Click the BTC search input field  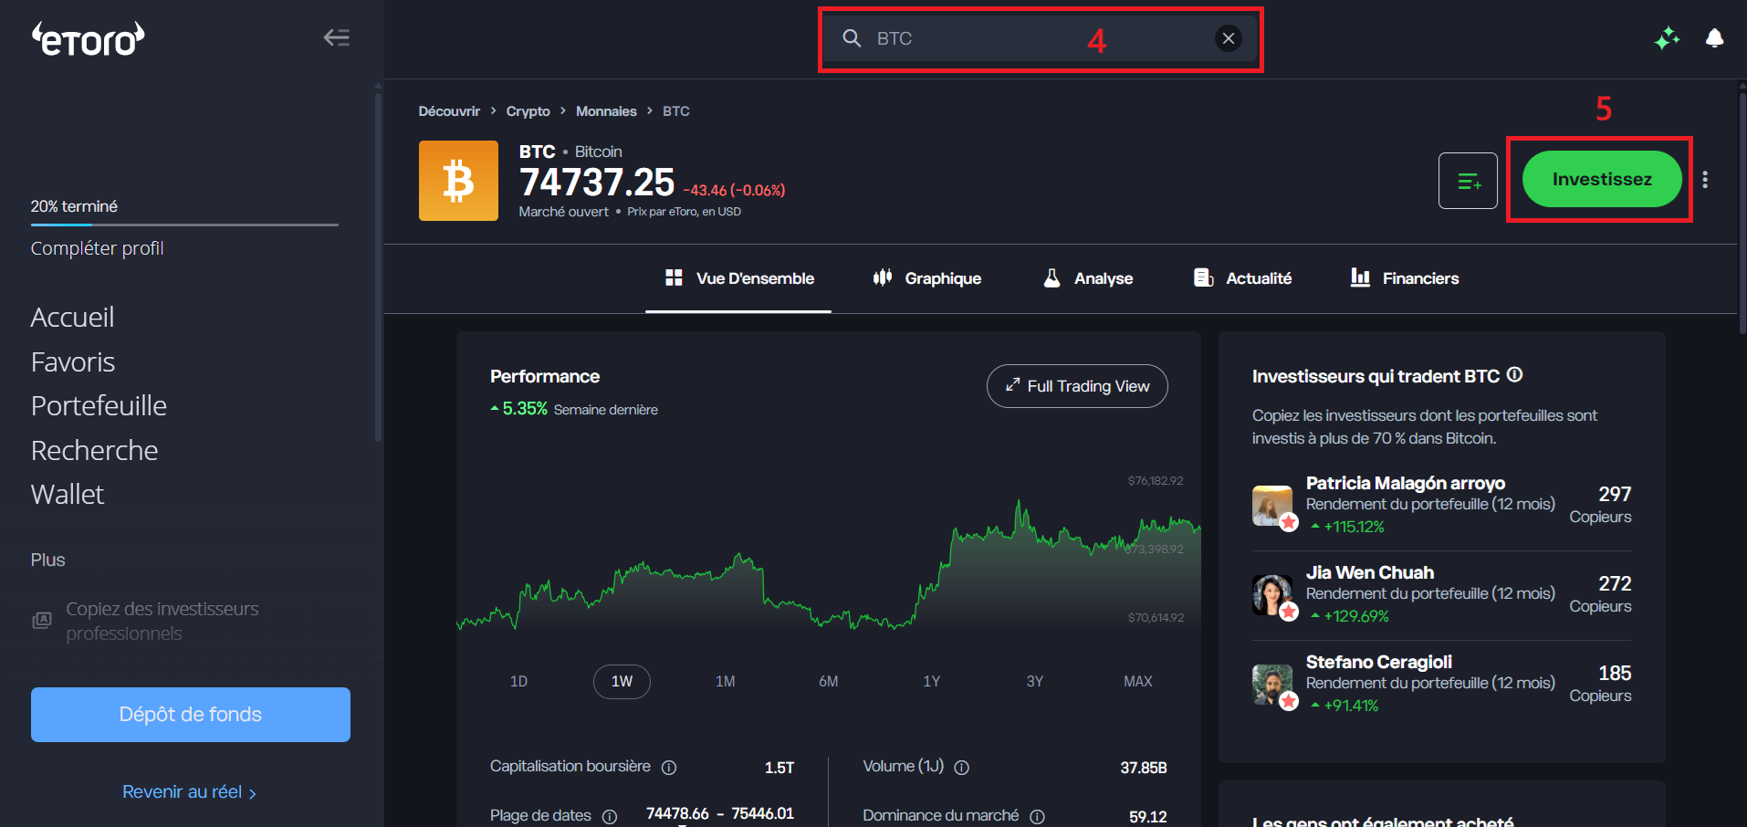[1040, 38]
